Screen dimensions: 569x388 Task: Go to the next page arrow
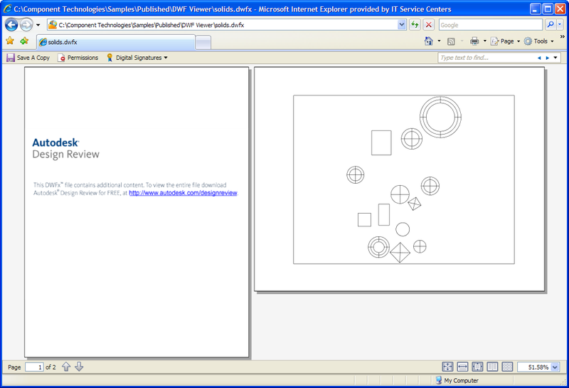79,367
